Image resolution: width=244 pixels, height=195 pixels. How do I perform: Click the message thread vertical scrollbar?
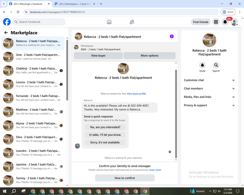[x=176, y=114]
